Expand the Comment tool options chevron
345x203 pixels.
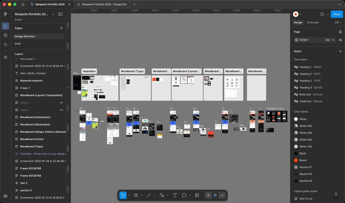[x=190, y=196]
